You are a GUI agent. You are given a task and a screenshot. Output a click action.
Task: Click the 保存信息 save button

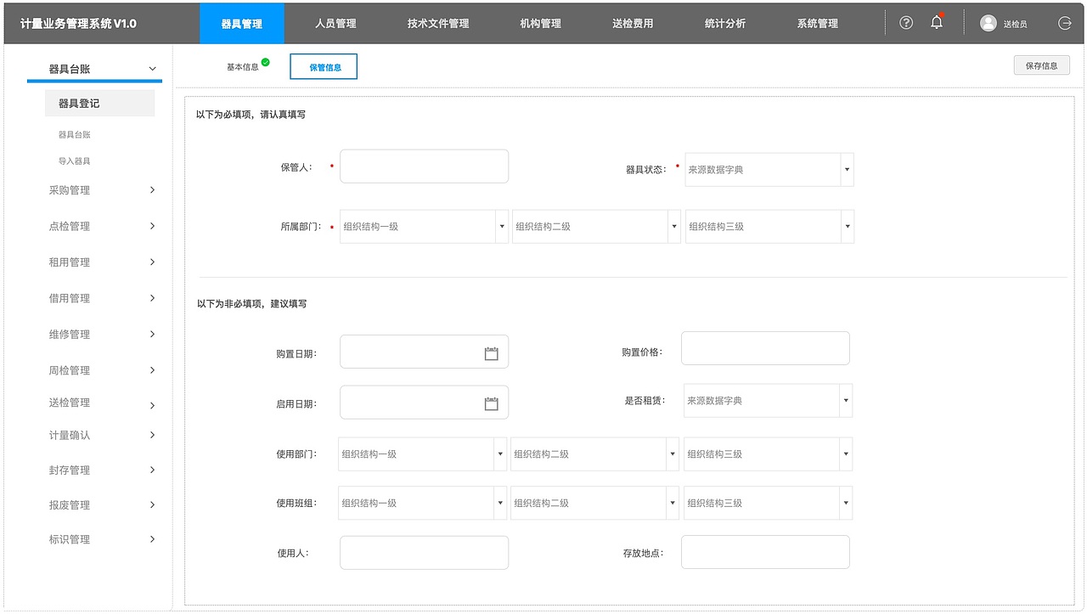(1041, 65)
